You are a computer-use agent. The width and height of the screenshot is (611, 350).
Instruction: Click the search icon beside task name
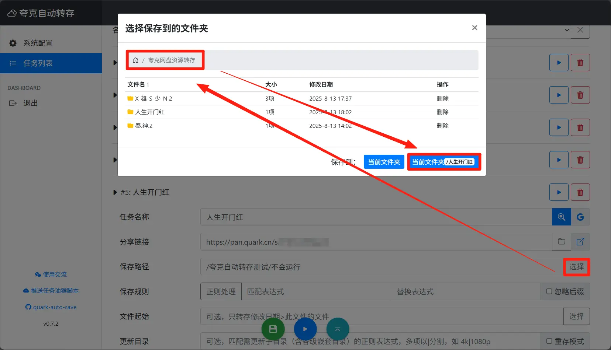tap(561, 217)
